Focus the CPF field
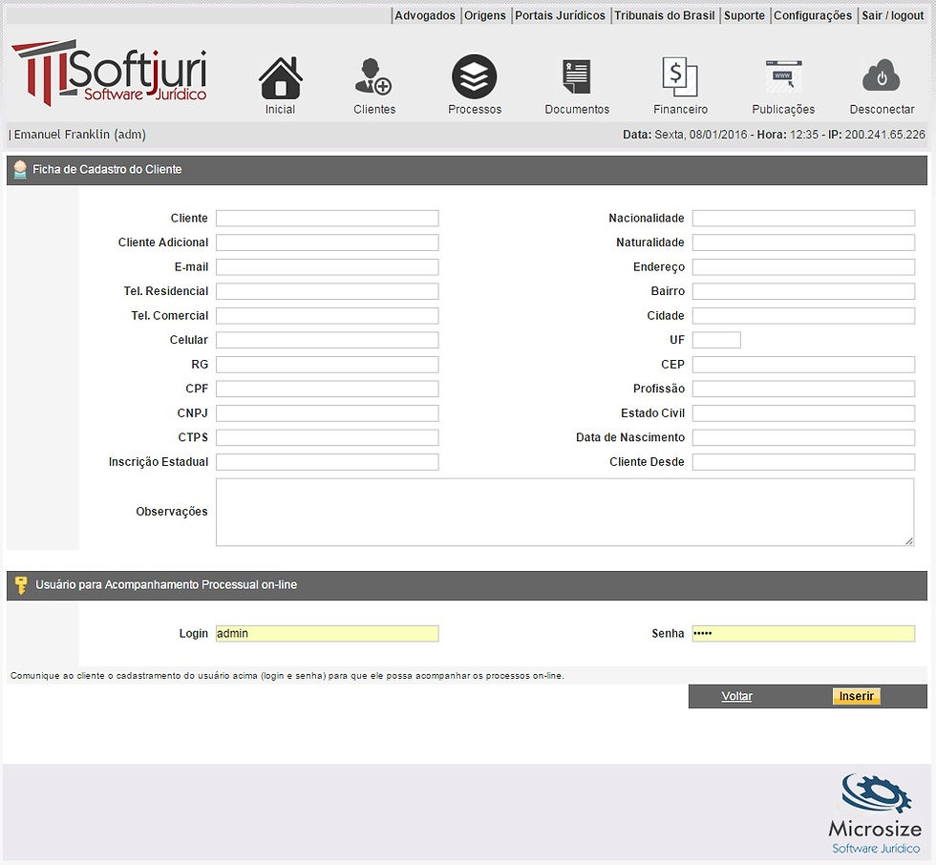 pyautogui.click(x=327, y=389)
